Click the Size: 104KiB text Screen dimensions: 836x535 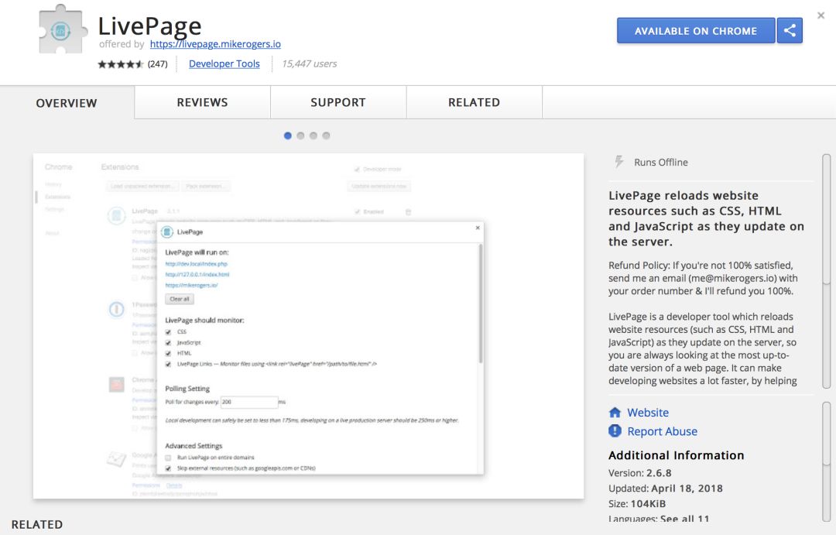637,503
